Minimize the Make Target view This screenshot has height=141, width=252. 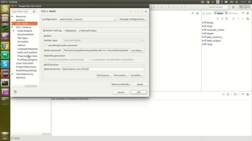243,13
